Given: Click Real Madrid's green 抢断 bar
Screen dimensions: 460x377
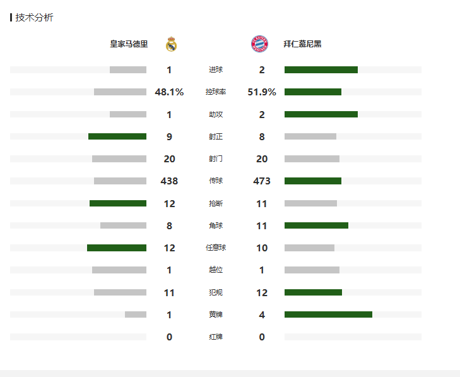Looking at the screenshot, I should 118,203.
